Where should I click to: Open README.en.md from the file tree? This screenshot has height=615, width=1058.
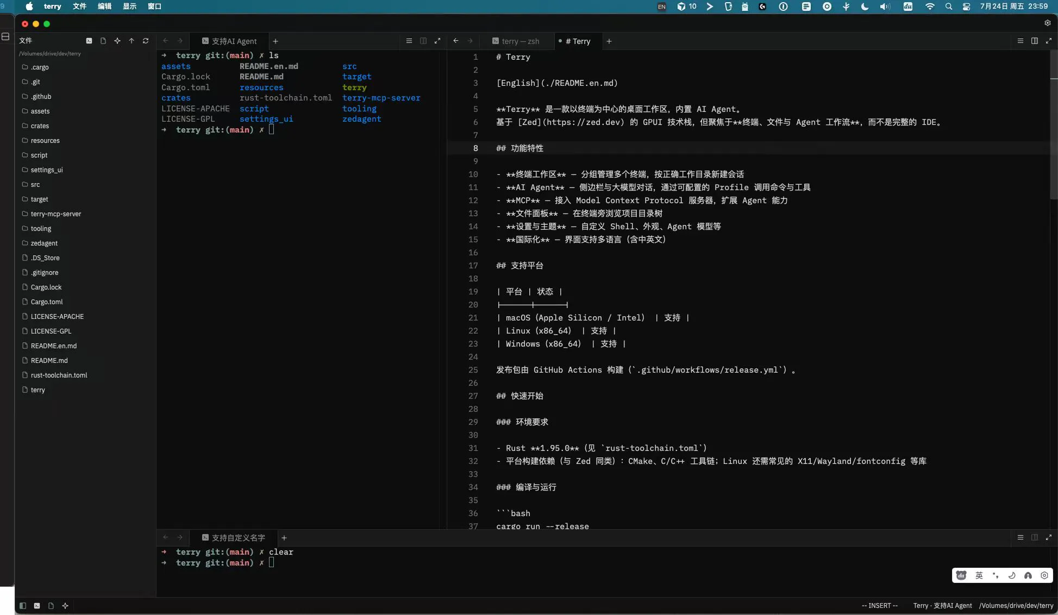(x=85, y=346)
